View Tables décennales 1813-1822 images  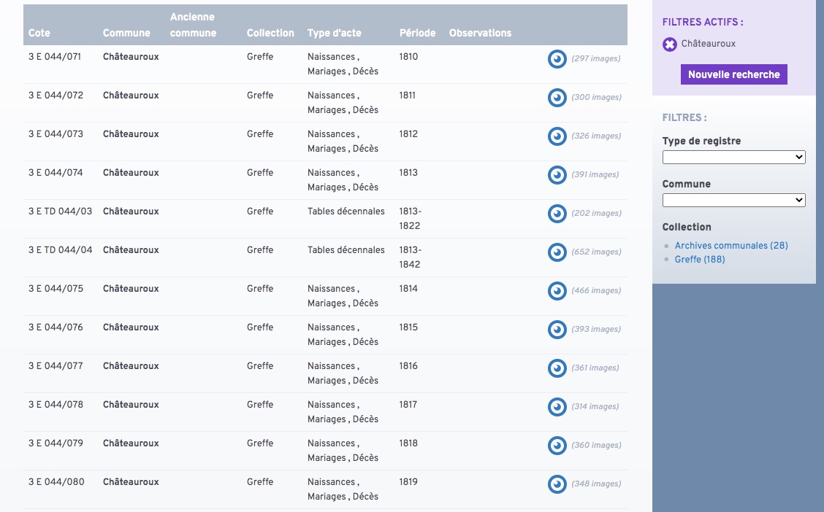(557, 214)
